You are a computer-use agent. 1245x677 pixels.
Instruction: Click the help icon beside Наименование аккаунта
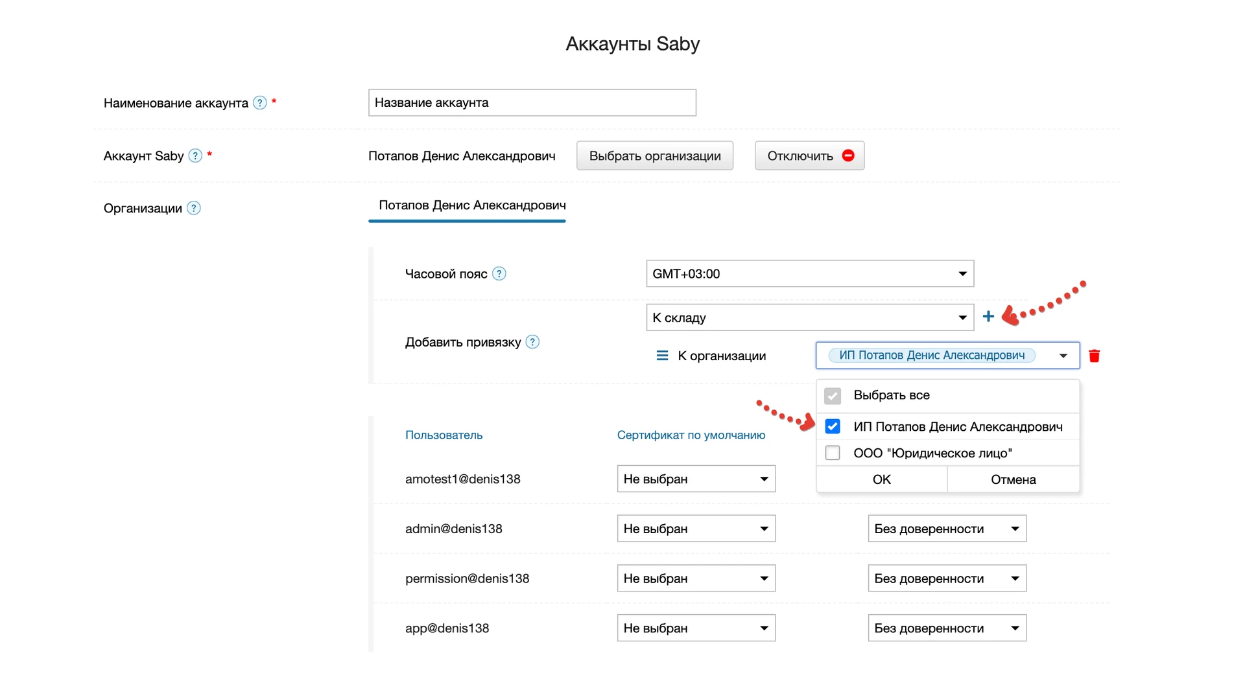[259, 102]
